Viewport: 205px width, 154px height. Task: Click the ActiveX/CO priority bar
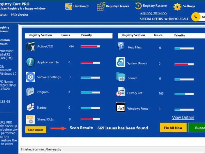tap(90, 46)
